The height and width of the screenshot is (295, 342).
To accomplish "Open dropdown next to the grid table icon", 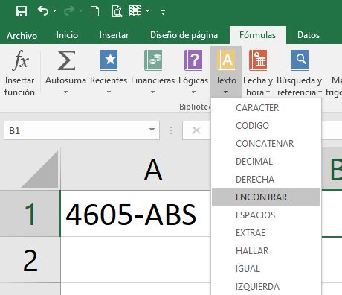I will tap(148, 11).
